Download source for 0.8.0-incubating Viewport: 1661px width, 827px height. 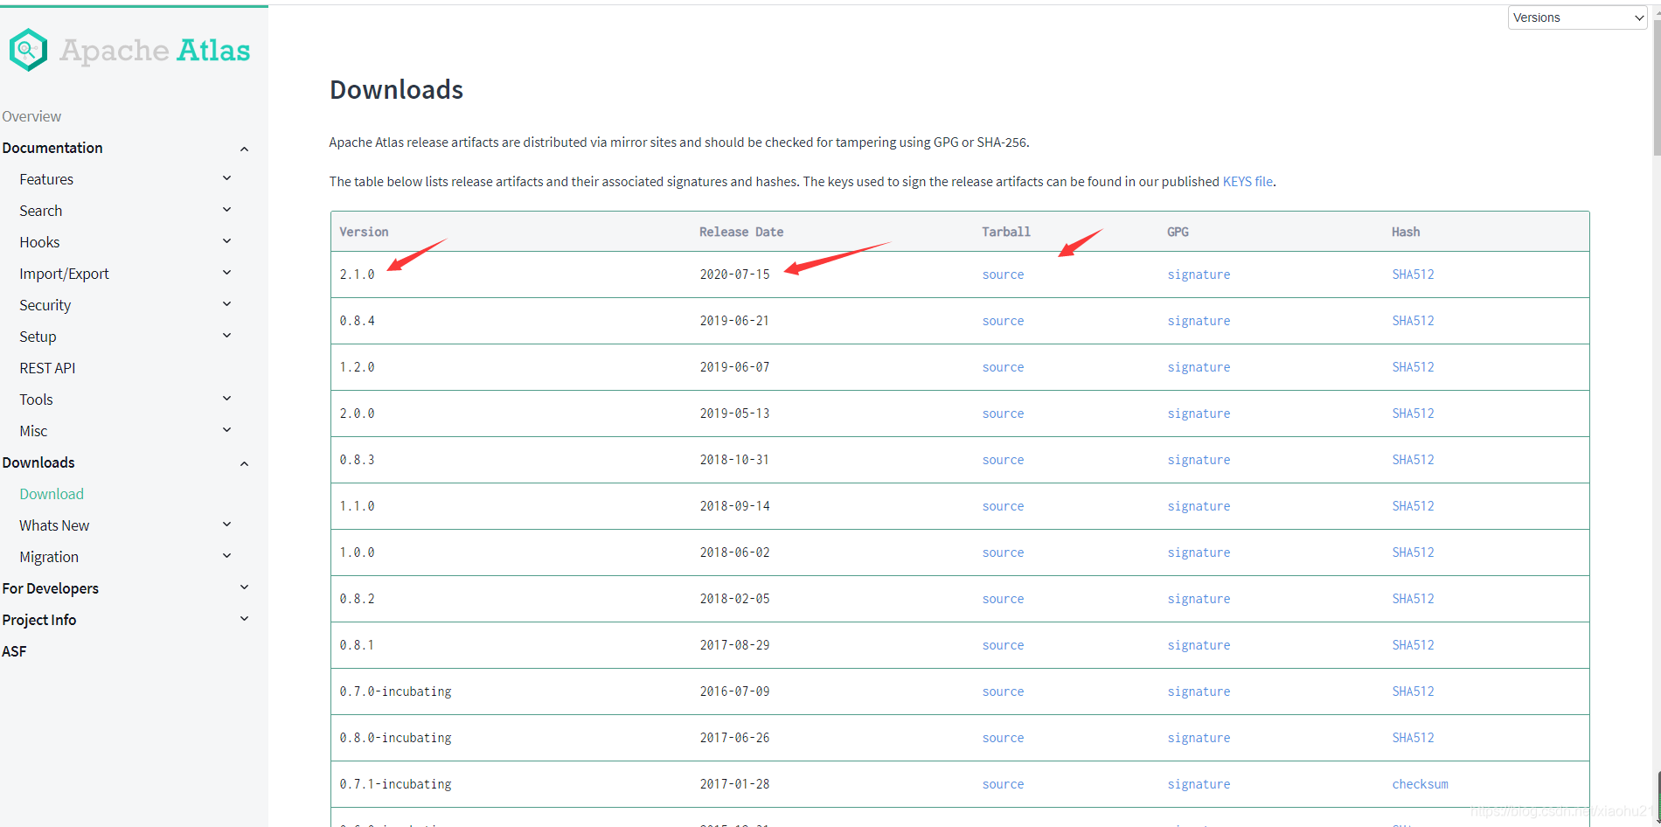[x=1003, y=738]
